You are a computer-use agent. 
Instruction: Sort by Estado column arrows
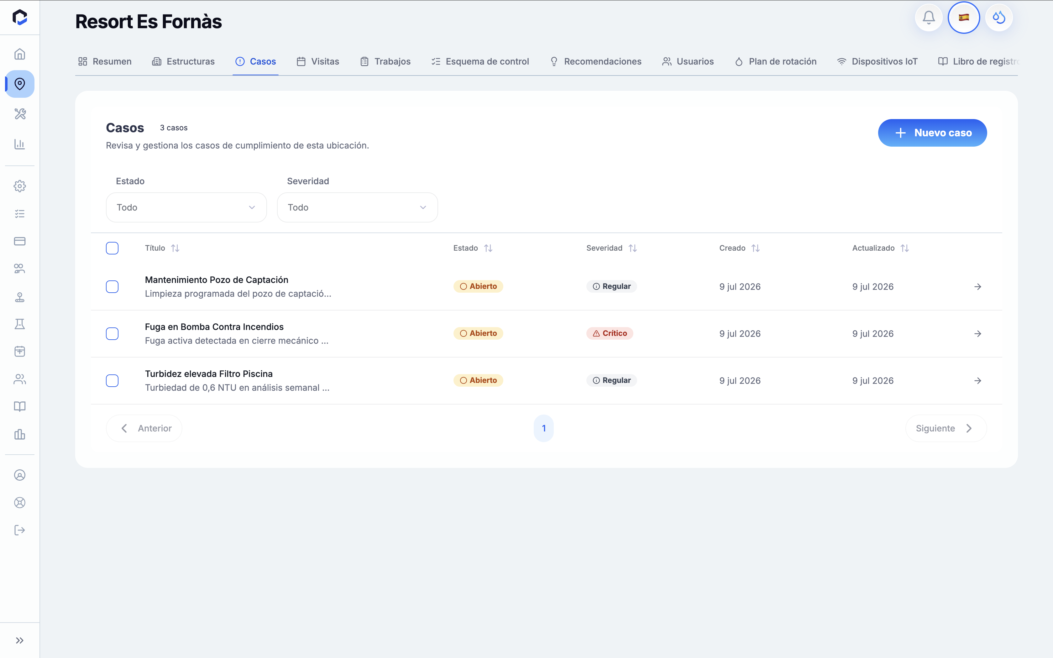(488, 248)
